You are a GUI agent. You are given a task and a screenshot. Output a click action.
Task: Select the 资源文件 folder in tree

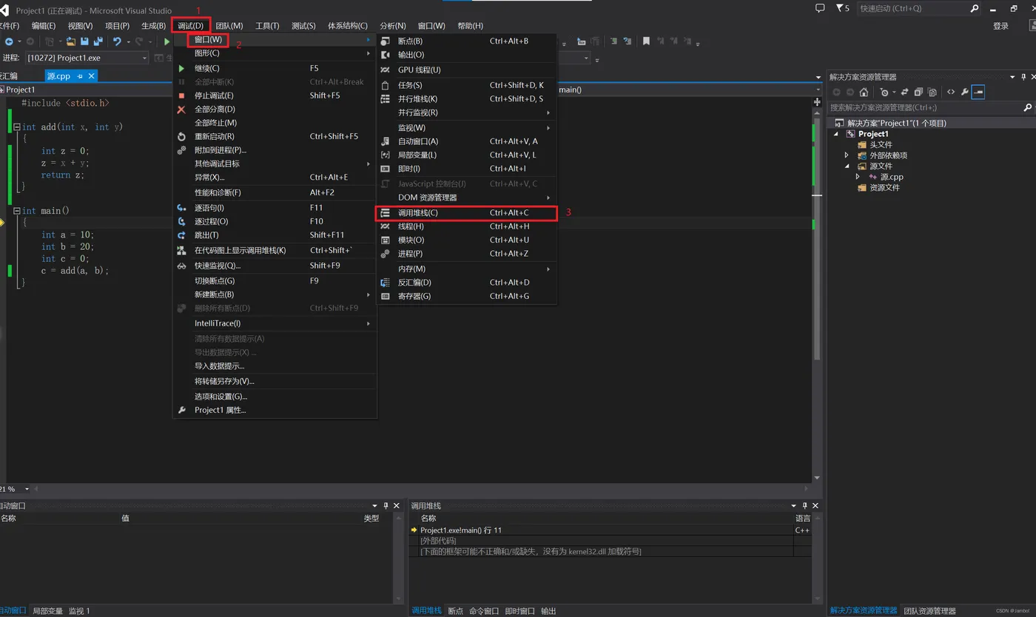tap(884, 188)
